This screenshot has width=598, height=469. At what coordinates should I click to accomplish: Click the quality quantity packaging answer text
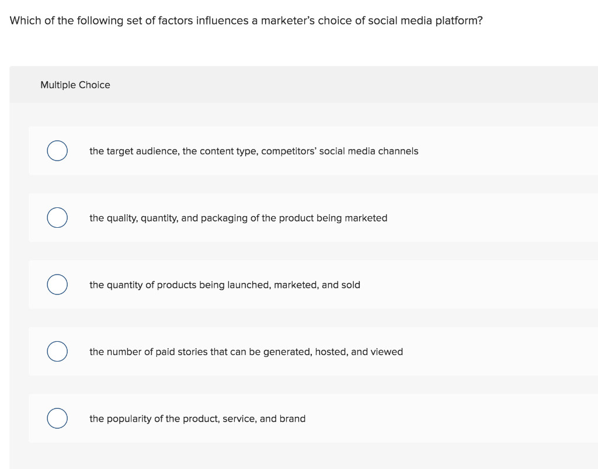click(238, 218)
